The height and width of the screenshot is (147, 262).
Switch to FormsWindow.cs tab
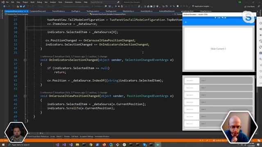pyautogui.click(x=59, y=11)
